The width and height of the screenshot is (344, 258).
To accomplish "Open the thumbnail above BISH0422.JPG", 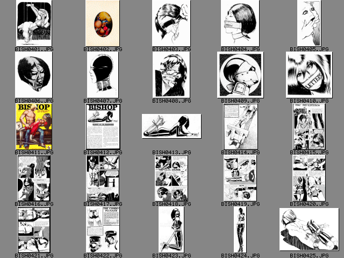I will coord(103,230).
